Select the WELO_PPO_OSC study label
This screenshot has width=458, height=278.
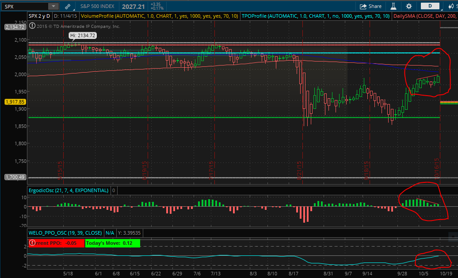(65, 233)
